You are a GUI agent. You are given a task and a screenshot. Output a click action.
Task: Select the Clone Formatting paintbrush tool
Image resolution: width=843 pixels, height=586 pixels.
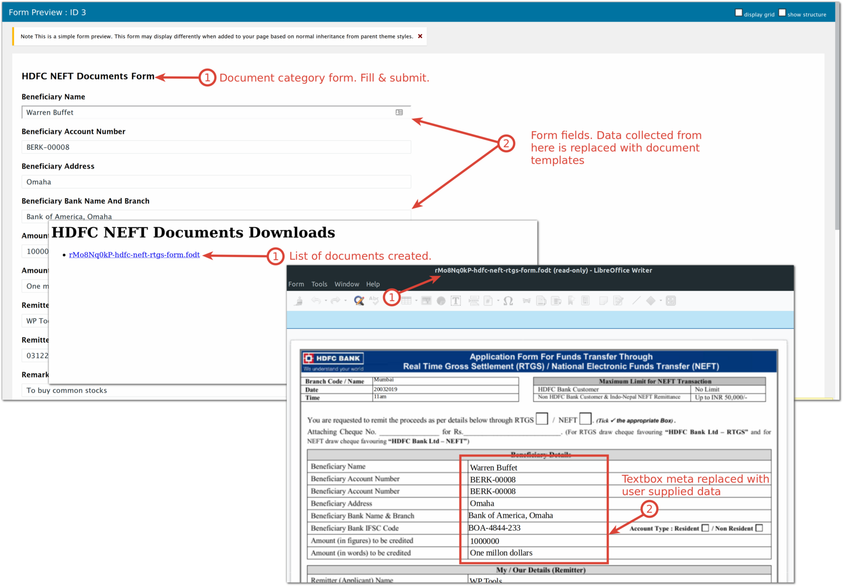[x=298, y=300]
